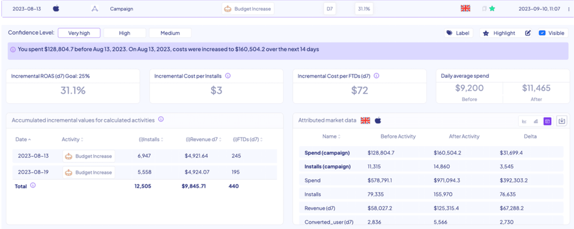574x229 pixels.
Task: Sort the activities table by Date
Action: [x=24, y=139]
